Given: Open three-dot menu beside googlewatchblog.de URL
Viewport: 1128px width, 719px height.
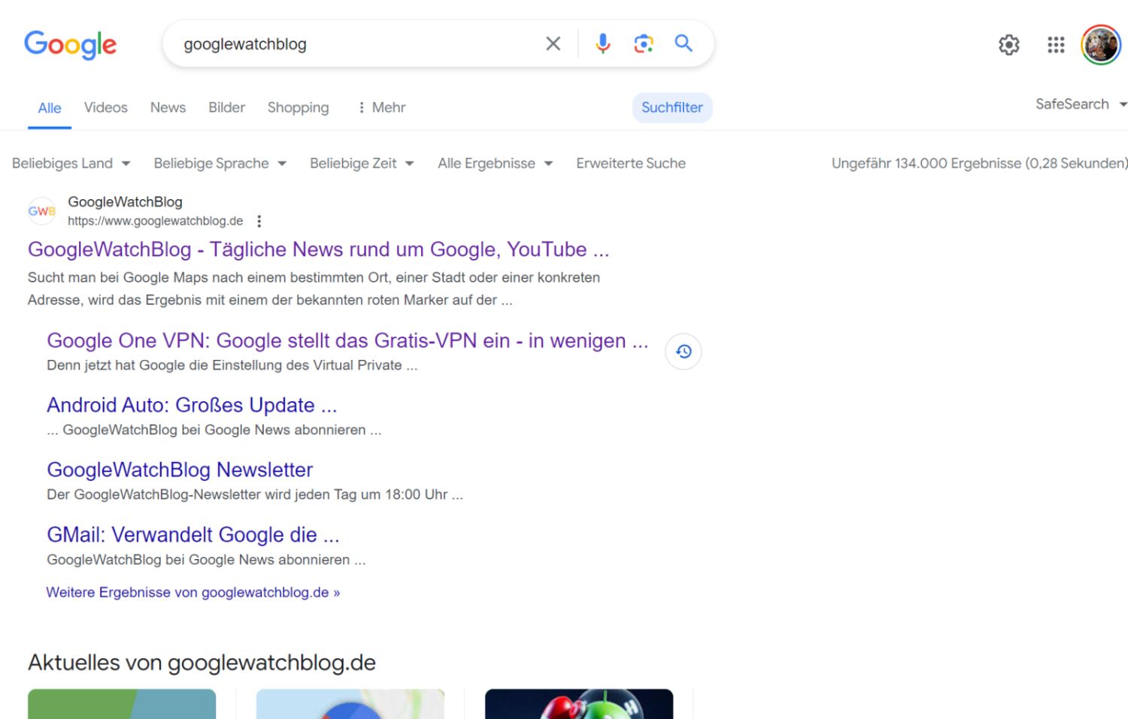Looking at the screenshot, I should (259, 221).
